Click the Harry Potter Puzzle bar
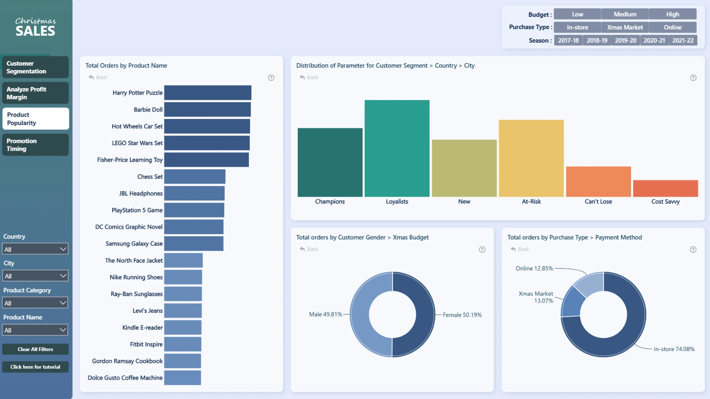Viewport: 710px width, 399px height. pos(208,93)
